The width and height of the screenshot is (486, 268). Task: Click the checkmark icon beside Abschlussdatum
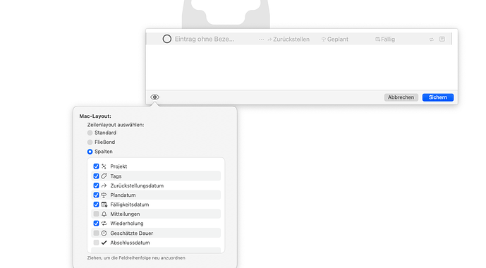tap(104, 243)
